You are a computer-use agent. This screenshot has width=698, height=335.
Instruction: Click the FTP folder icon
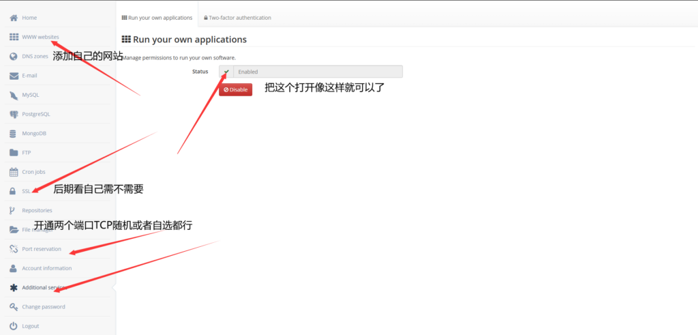(14, 153)
